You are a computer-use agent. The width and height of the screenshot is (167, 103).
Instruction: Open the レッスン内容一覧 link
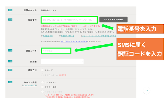tap(29, 85)
